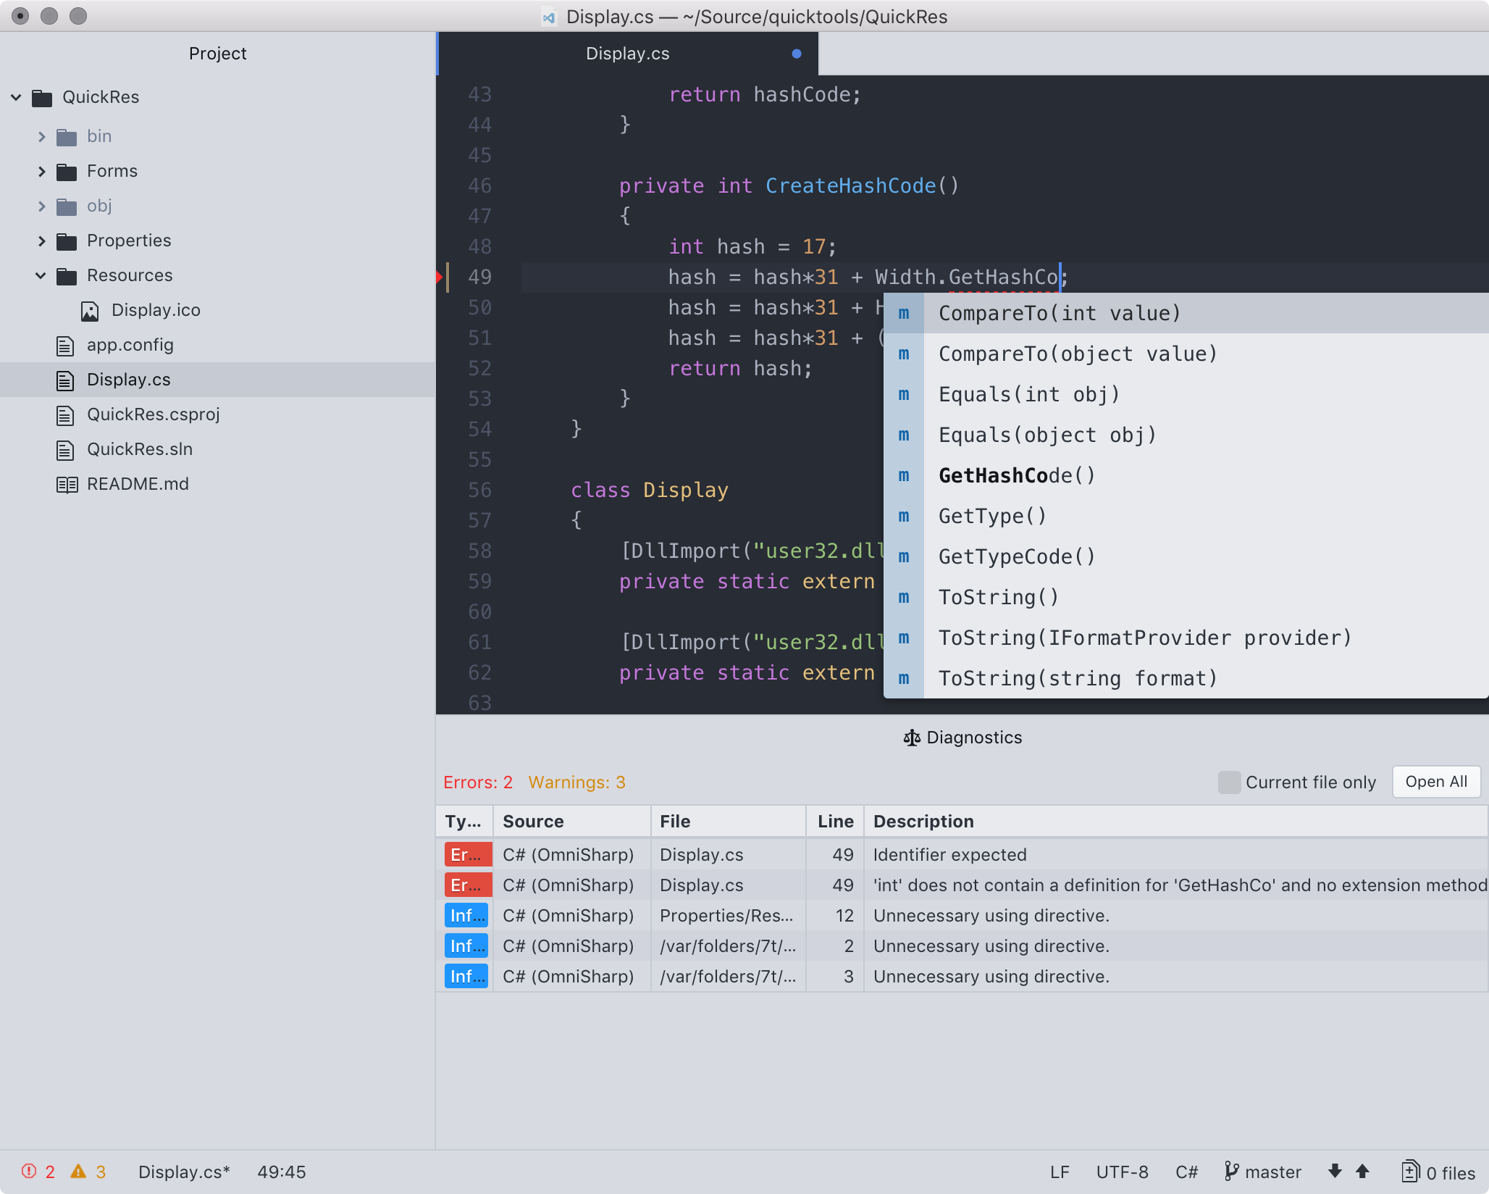Switch to the Display.cs editor tab
This screenshot has width=1489, height=1194.
pyautogui.click(x=627, y=54)
